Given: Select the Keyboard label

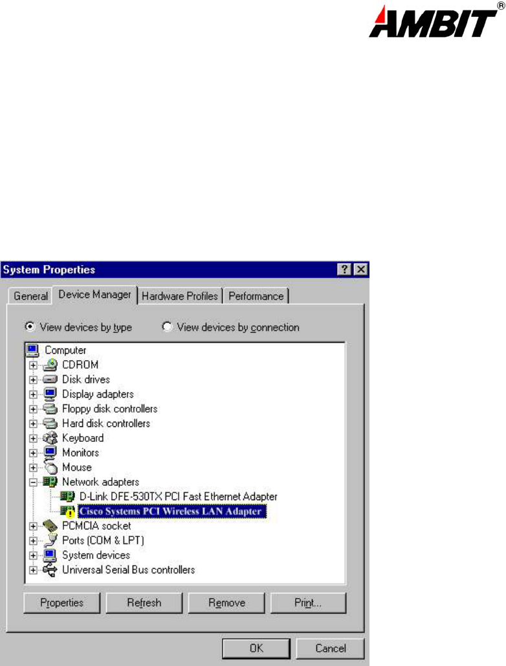Looking at the screenshot, I should point(83,438).
